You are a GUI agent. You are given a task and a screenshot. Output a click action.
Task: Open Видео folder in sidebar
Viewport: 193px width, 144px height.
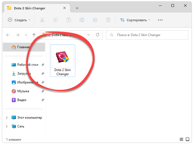(x=19, y=100)
